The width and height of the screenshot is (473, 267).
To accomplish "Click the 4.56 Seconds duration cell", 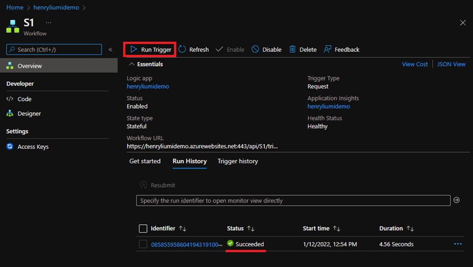I will (x=396, y=244).
